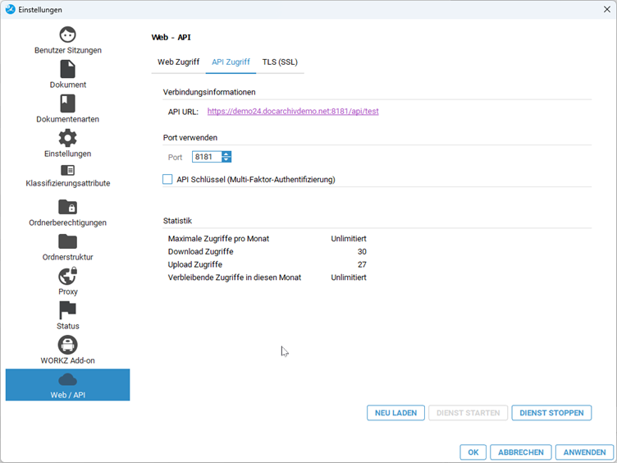Click the app logo in title bar

[x=10, y=10]
